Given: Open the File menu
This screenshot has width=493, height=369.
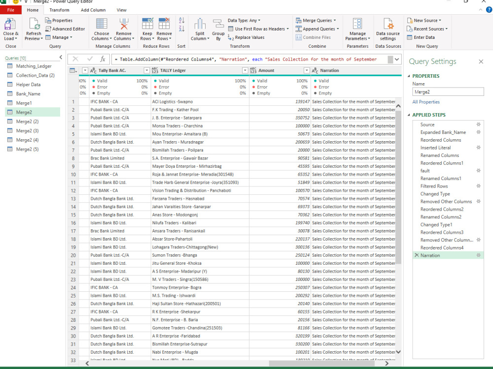Looking at the screenshot, I should 11,10.
